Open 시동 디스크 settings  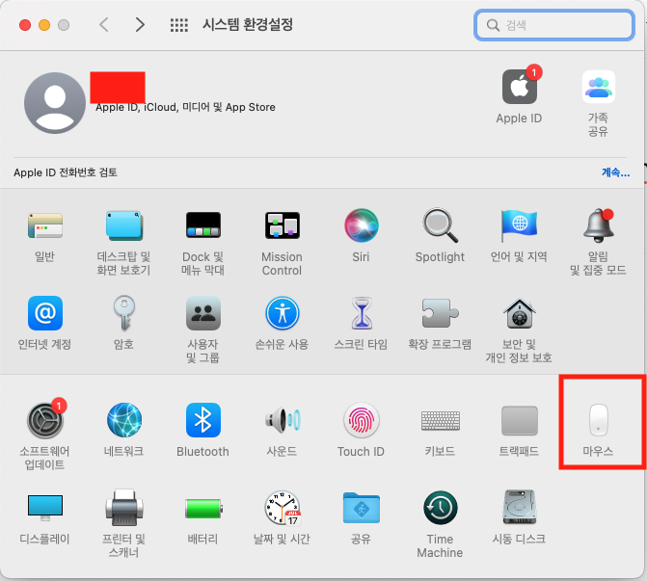coord(519,507)
